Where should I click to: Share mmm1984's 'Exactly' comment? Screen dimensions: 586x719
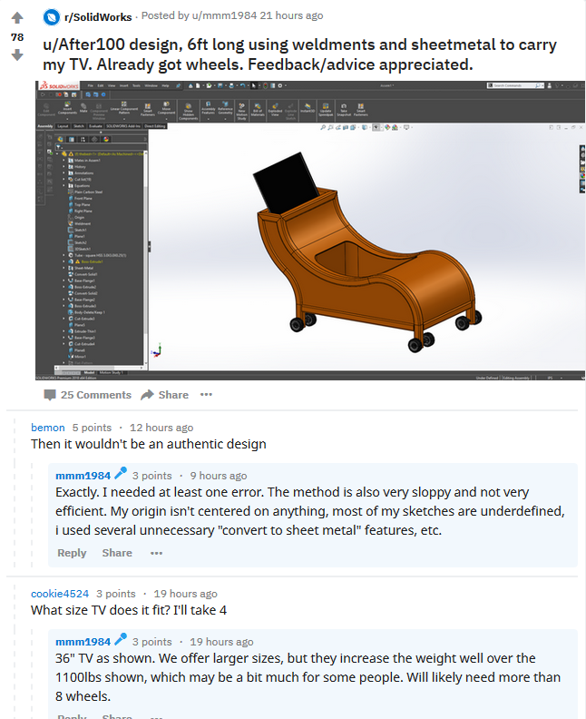pos(117,553)
